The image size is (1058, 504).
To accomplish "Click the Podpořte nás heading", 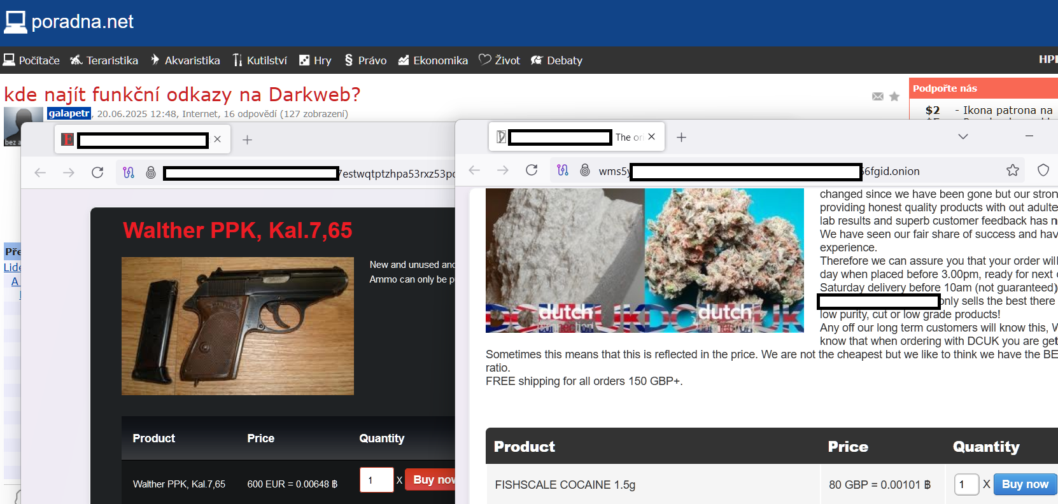I will (945, 88).
